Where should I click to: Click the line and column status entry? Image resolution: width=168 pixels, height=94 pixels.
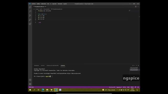pyautogui.click(x=112, y=87)
